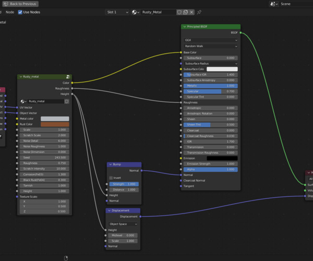Click the Displacement Midlevel field

pyautogui.click(x=123, y=235)
